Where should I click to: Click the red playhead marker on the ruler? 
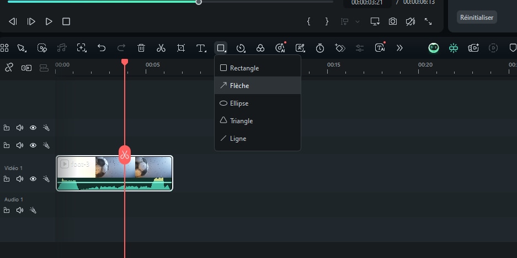click(x=125, y=62)
